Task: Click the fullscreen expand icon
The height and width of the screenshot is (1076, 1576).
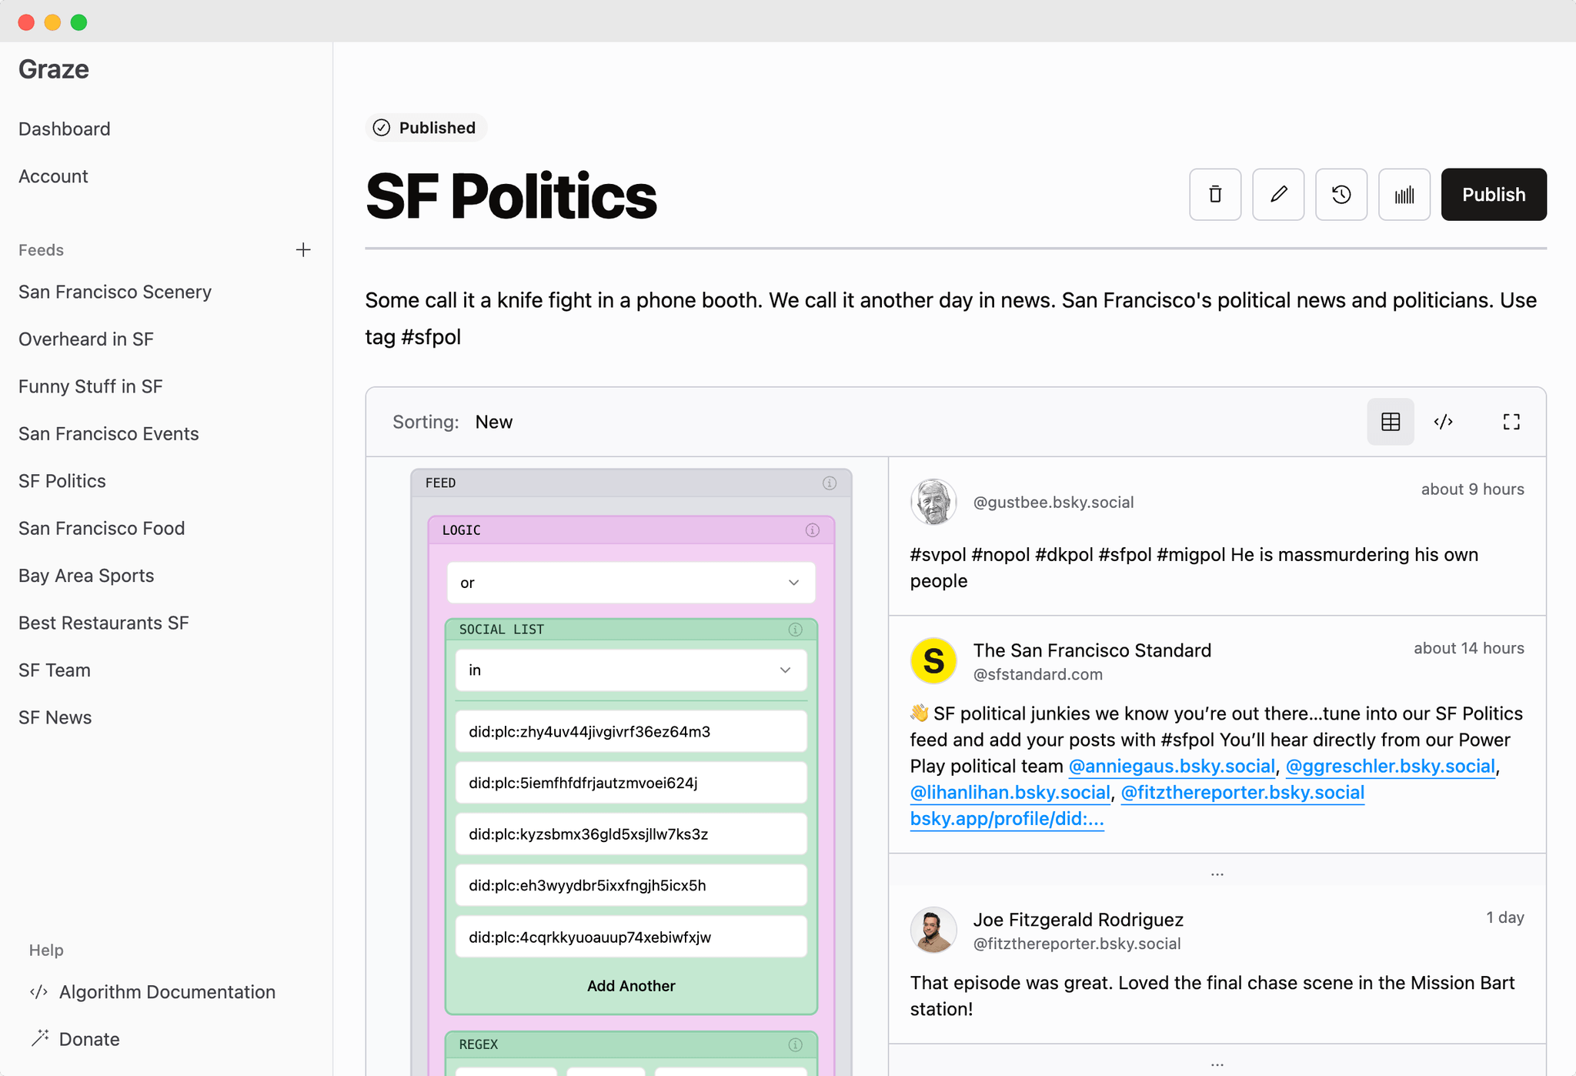Action: (1511, 420)
